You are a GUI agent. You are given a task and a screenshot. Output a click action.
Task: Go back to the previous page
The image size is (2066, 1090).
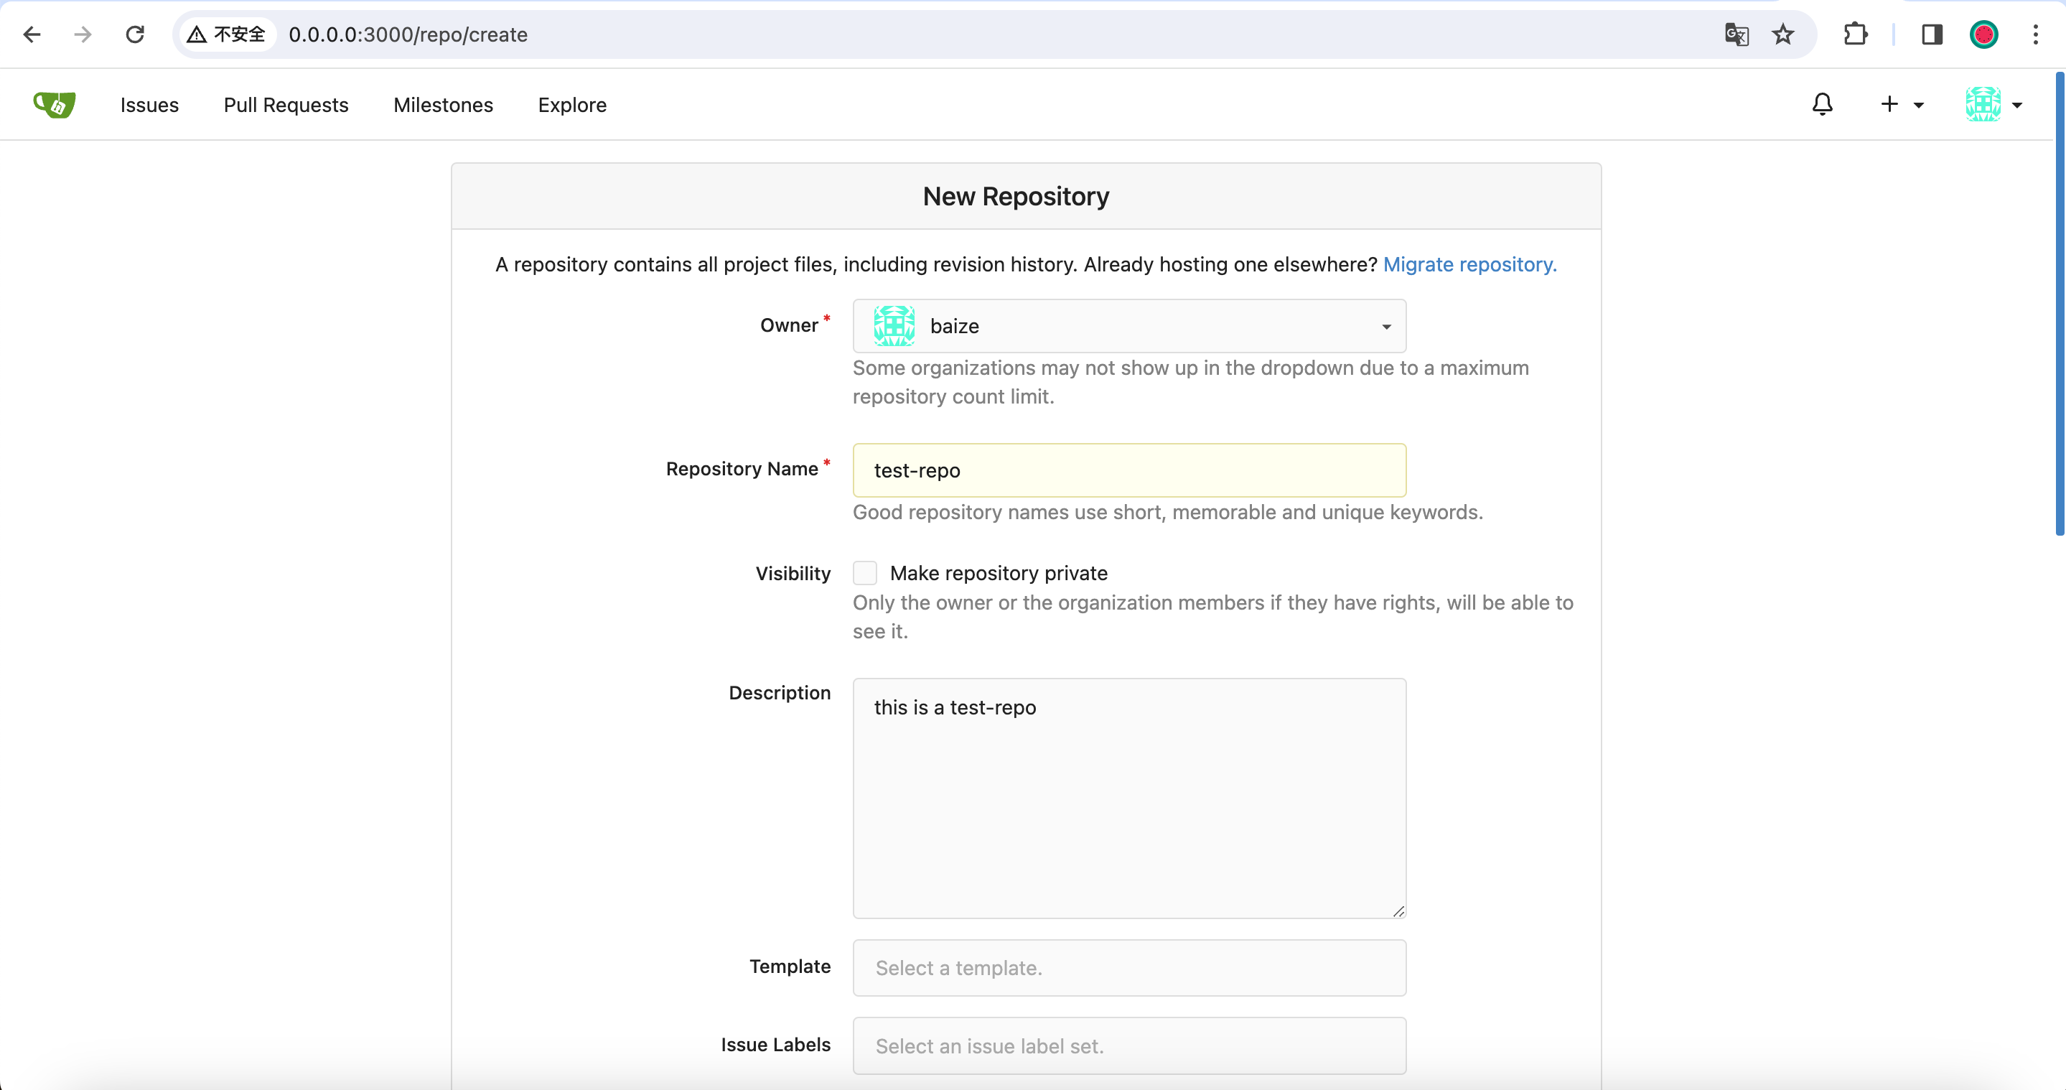(x=32, y=34)
